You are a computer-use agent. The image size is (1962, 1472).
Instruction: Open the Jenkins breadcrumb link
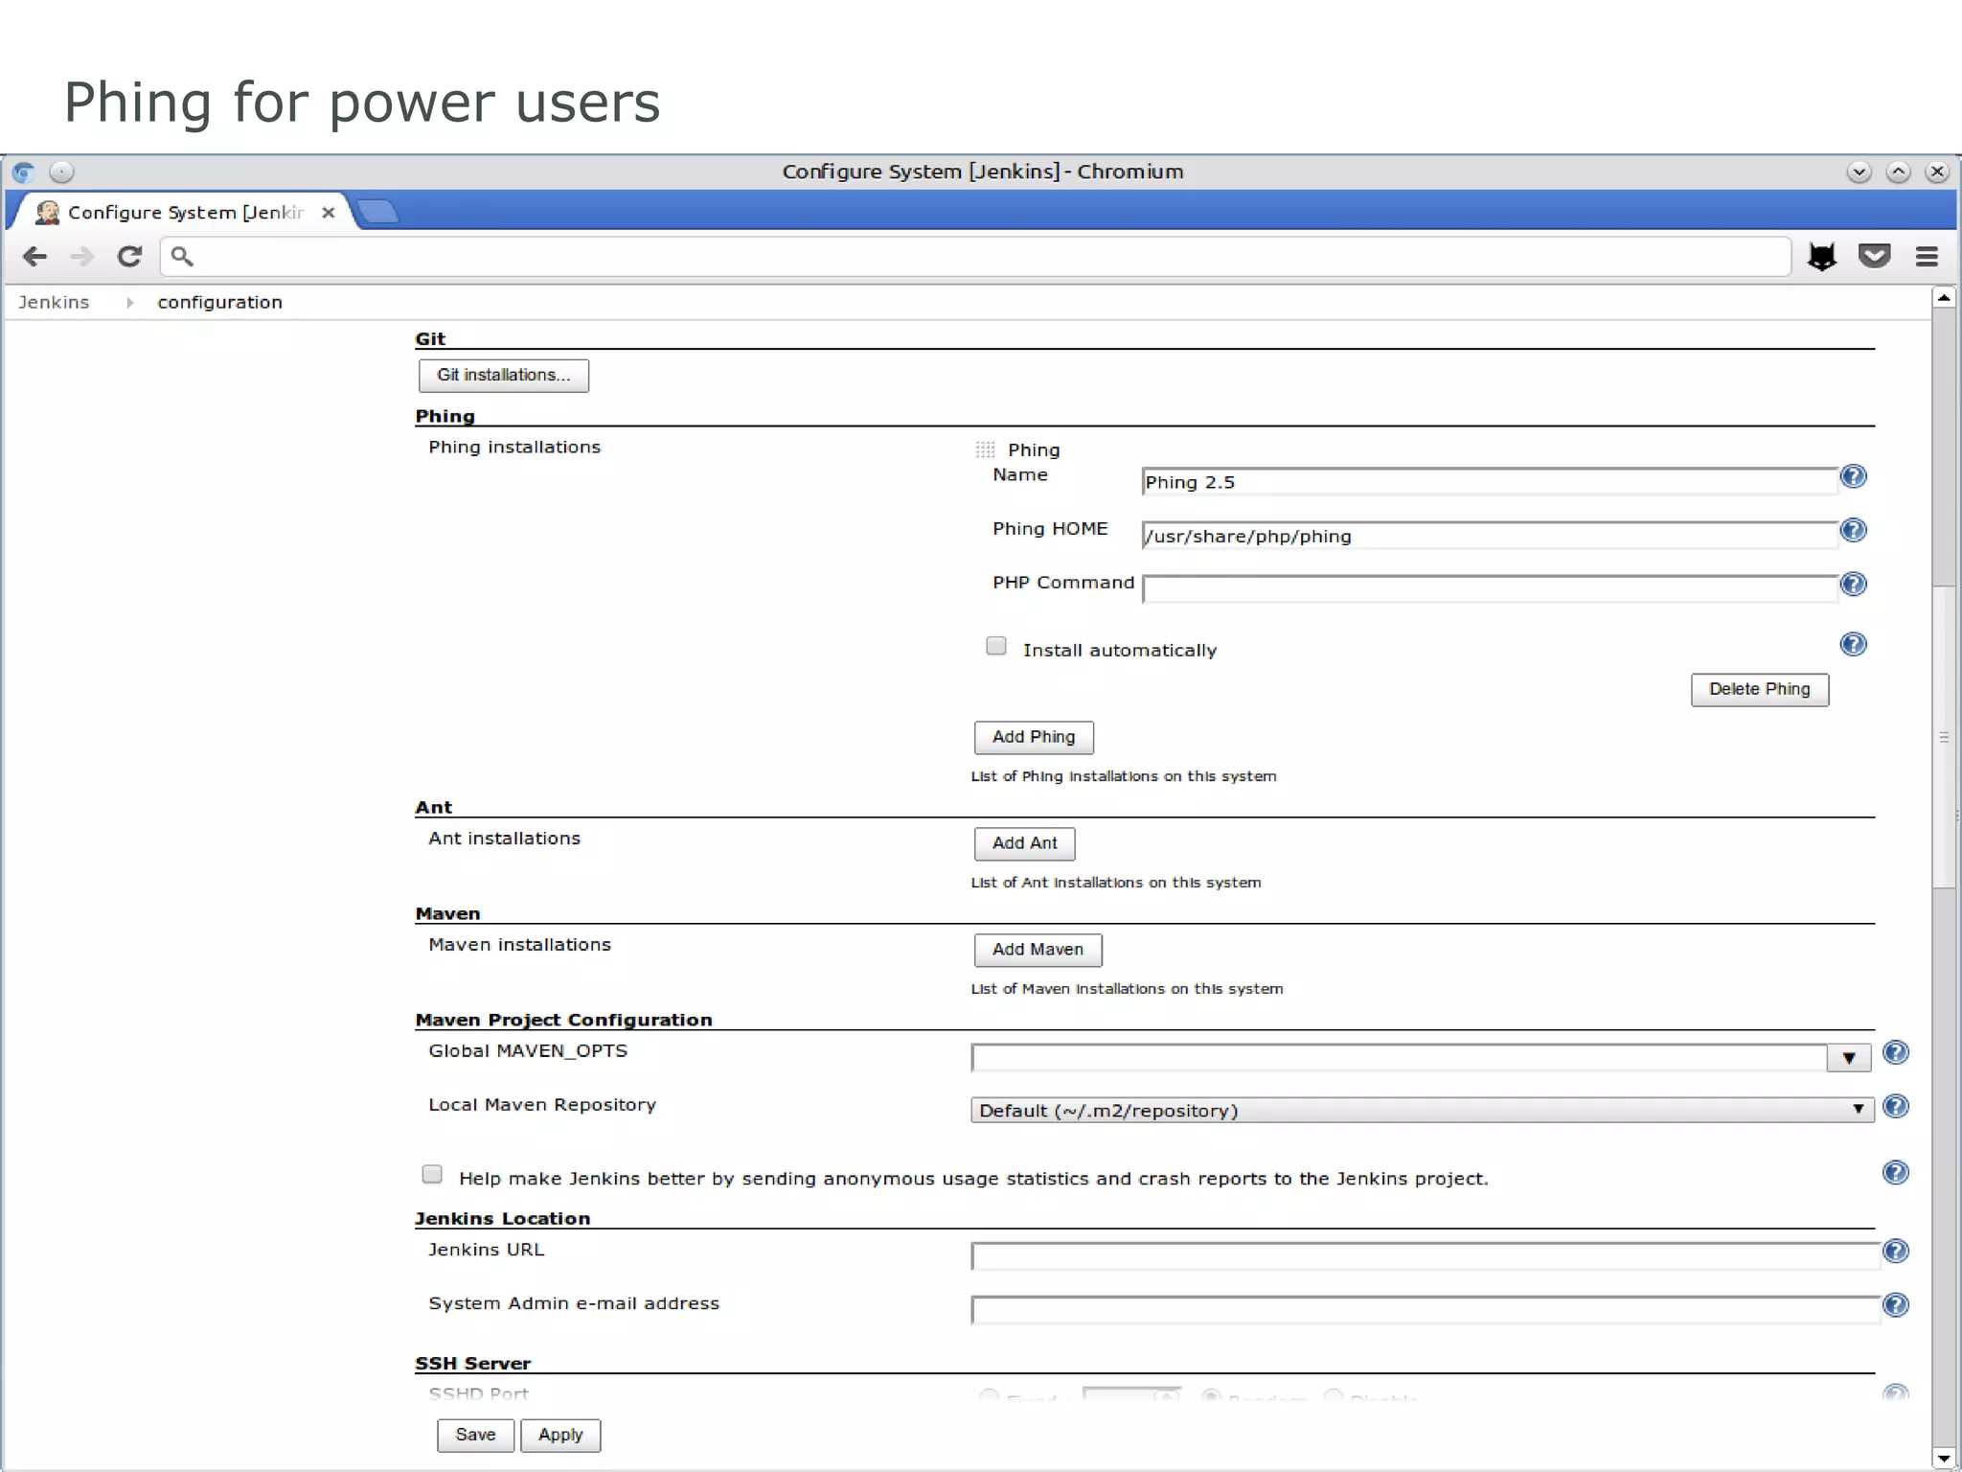(x=54, y=302)
